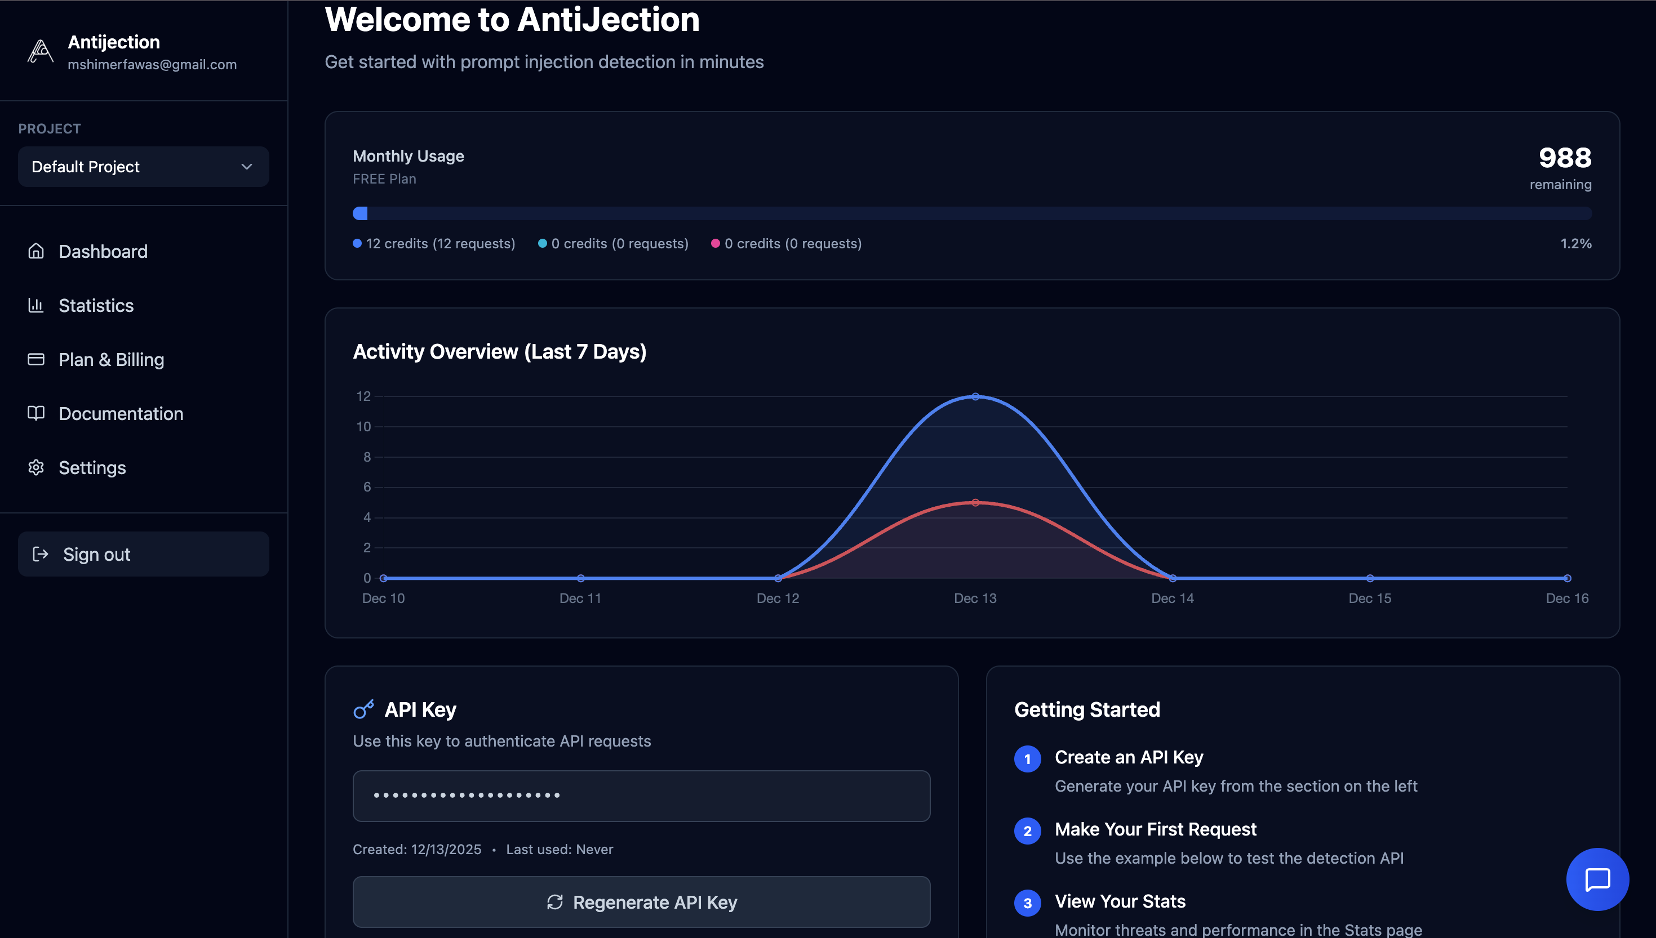Go to the Statistics page
Screen dimensions: 1656x938
pos(96,305)
